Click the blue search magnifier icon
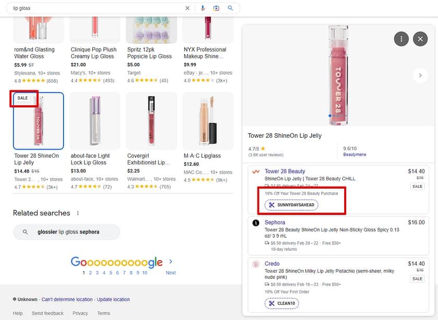Viewport: 438px width, 320px height. point(230,8)
